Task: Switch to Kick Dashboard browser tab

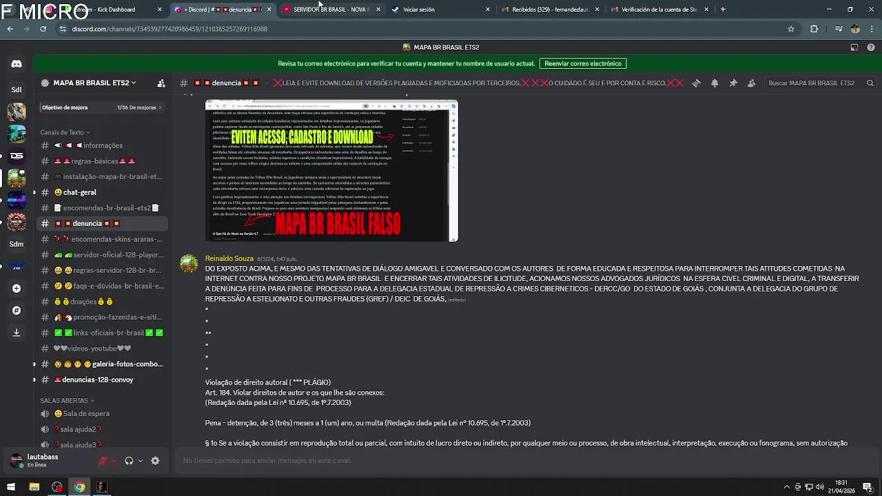Action: (114, 10)
